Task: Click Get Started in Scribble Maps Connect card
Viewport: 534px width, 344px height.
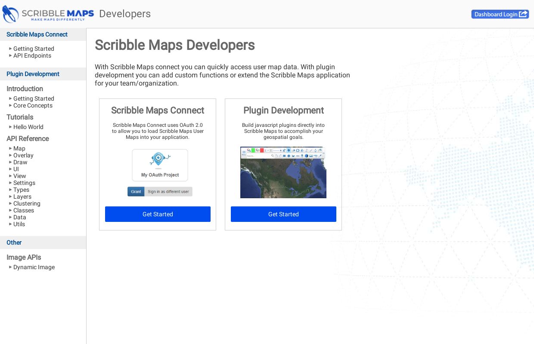Action: click(x=158, y=214)
